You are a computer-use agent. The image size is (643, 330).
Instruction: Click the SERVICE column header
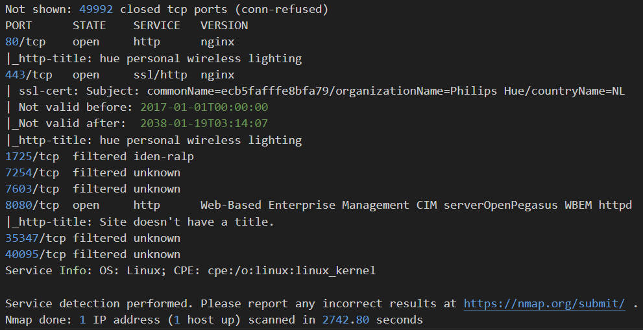tap(156, 25)
